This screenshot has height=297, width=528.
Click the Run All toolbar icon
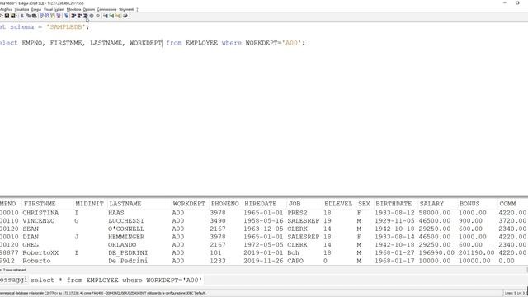click(x=73, y=16)
